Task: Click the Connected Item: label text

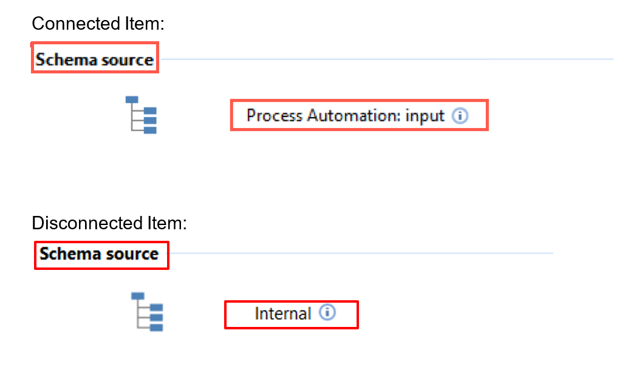Action: coord(98,24)
